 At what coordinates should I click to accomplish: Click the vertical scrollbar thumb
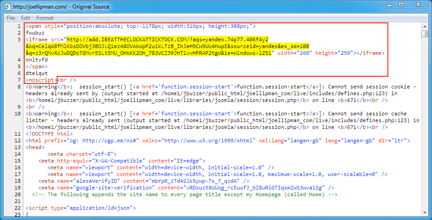click(424, 34)
